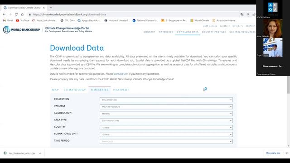Screen dimensions: 290x163
Task: Expand the Subnational Unit dropdown
Action: coord(166,134)
